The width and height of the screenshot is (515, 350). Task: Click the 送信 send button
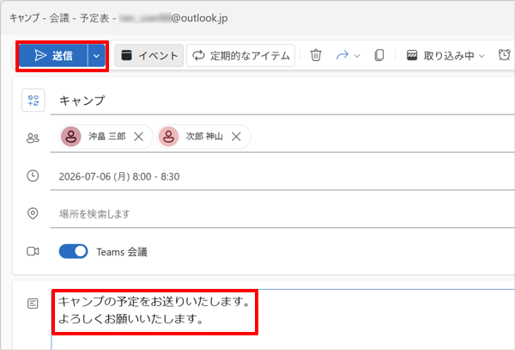53,56
